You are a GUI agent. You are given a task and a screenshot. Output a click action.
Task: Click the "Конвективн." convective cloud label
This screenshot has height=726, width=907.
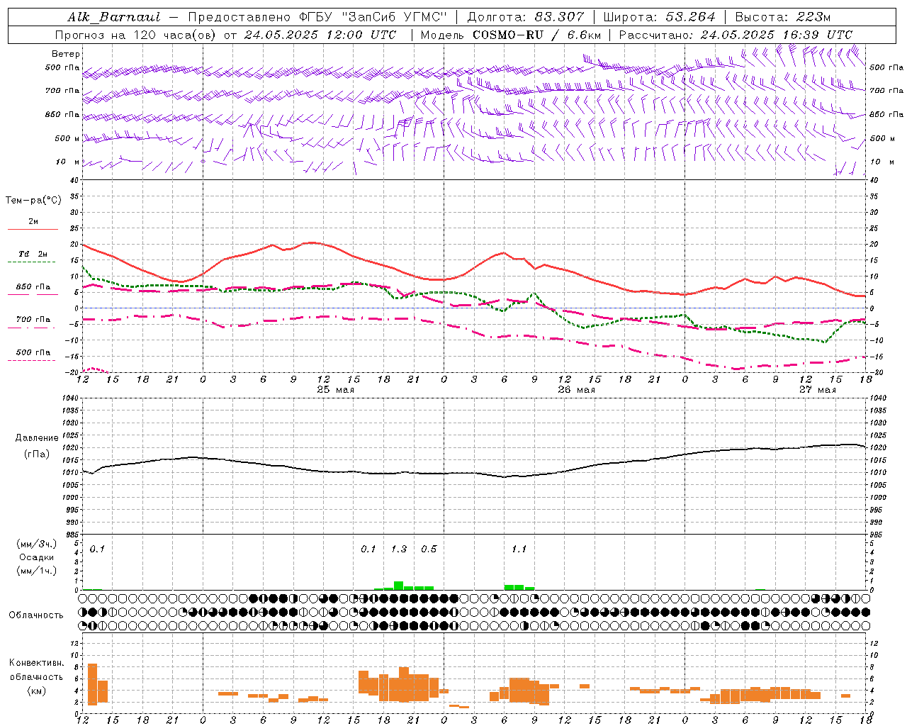tap(36, 663)
